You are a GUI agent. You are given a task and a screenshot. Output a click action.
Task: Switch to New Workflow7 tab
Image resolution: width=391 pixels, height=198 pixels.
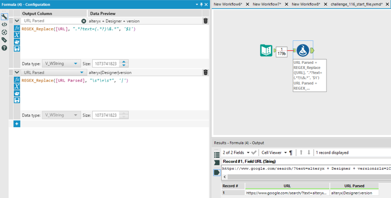tap(267, 4)
